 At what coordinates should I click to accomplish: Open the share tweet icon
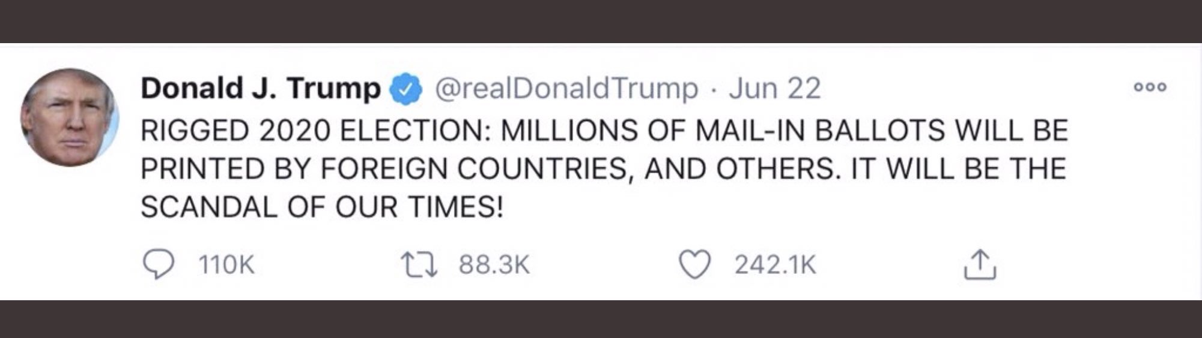click(980, 264)
